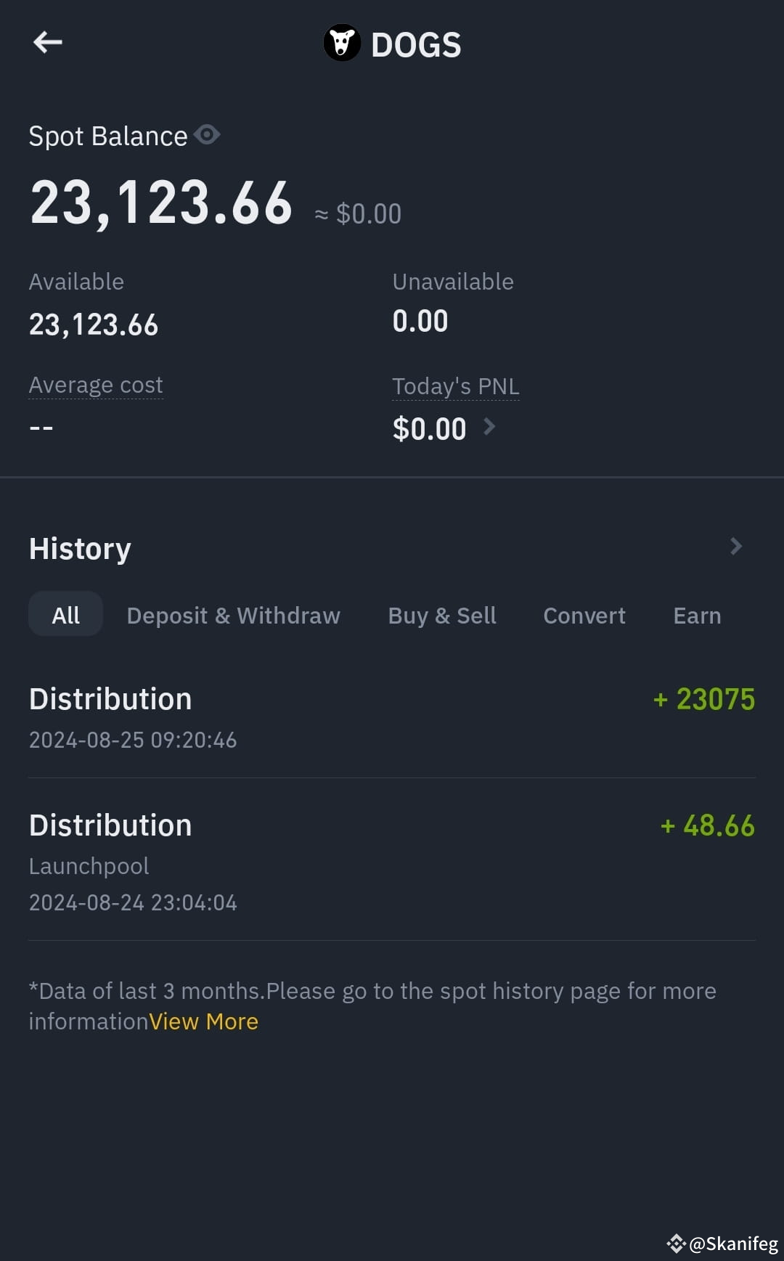The image size is (784, 1261).
Task: Tap the back arrow icon
Action: click(x=48, y=42)
